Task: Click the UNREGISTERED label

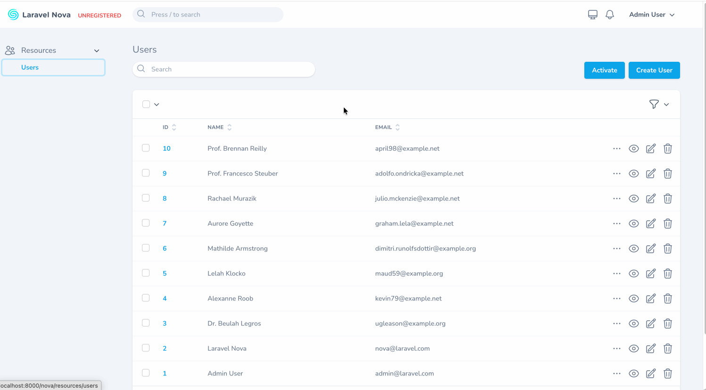Action: coord(100,16)
